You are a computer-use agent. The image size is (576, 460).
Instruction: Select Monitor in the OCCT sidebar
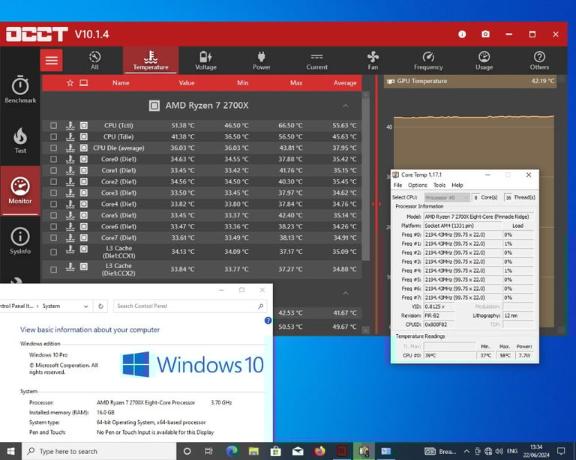click(20, 191)
